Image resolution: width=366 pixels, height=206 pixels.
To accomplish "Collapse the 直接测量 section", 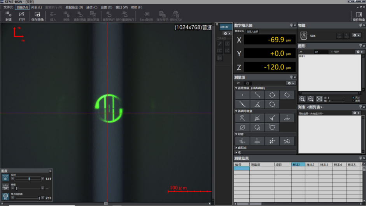I will (236, 88).
